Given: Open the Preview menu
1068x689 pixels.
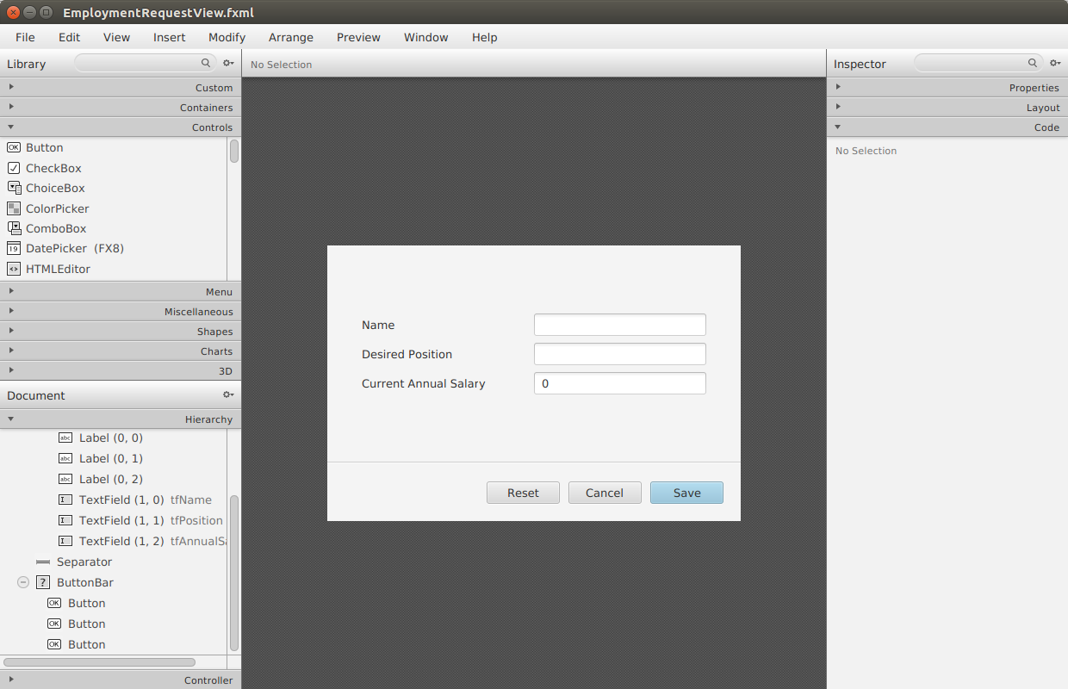Looking at the screenshot, I should [358, 37].
